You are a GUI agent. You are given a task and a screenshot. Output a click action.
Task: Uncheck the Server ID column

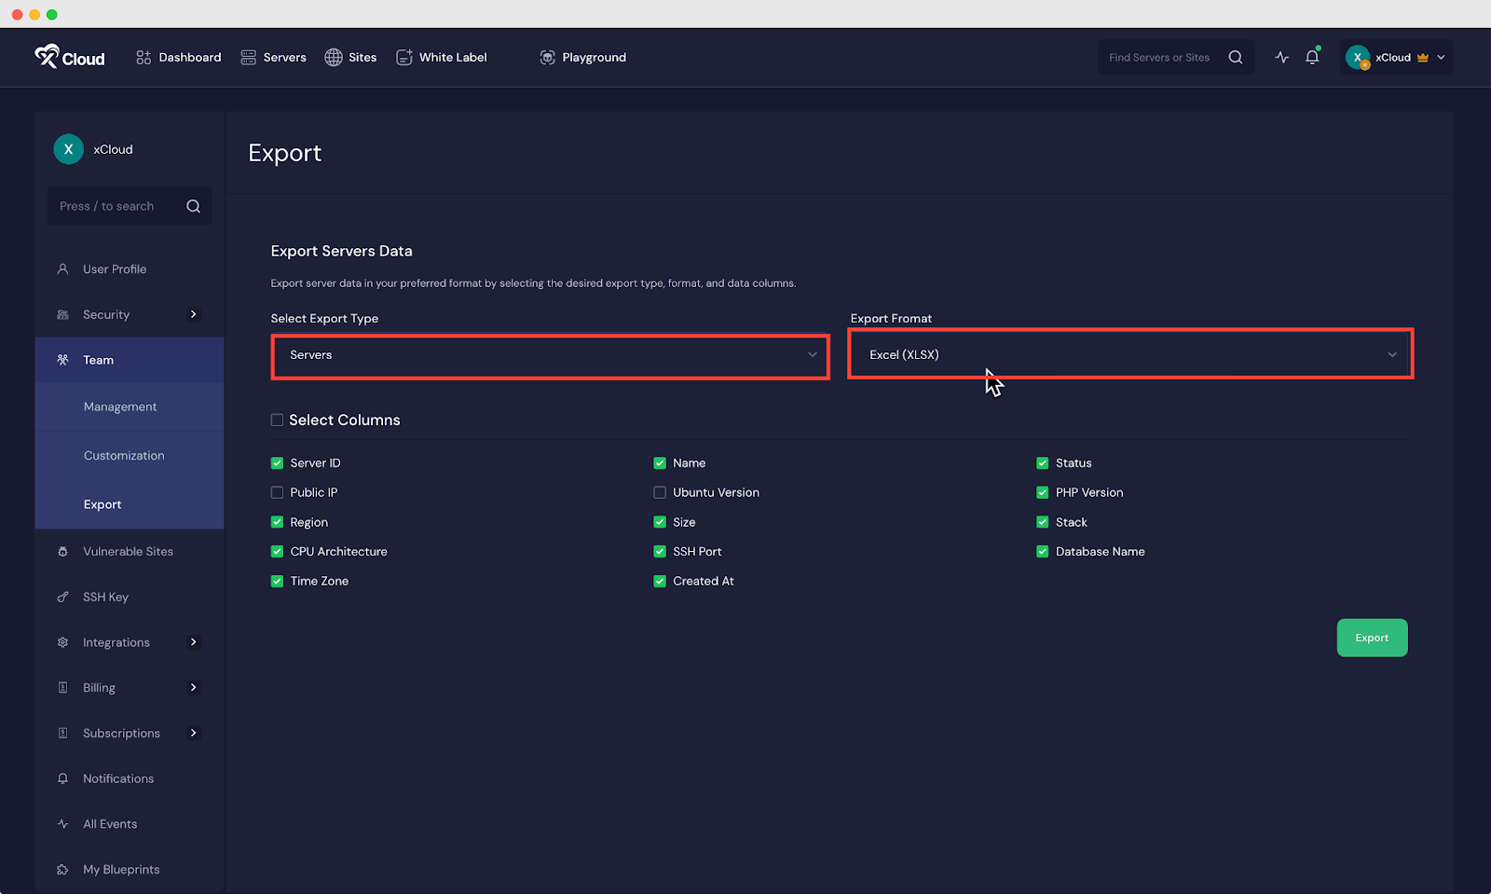[277, 462]
